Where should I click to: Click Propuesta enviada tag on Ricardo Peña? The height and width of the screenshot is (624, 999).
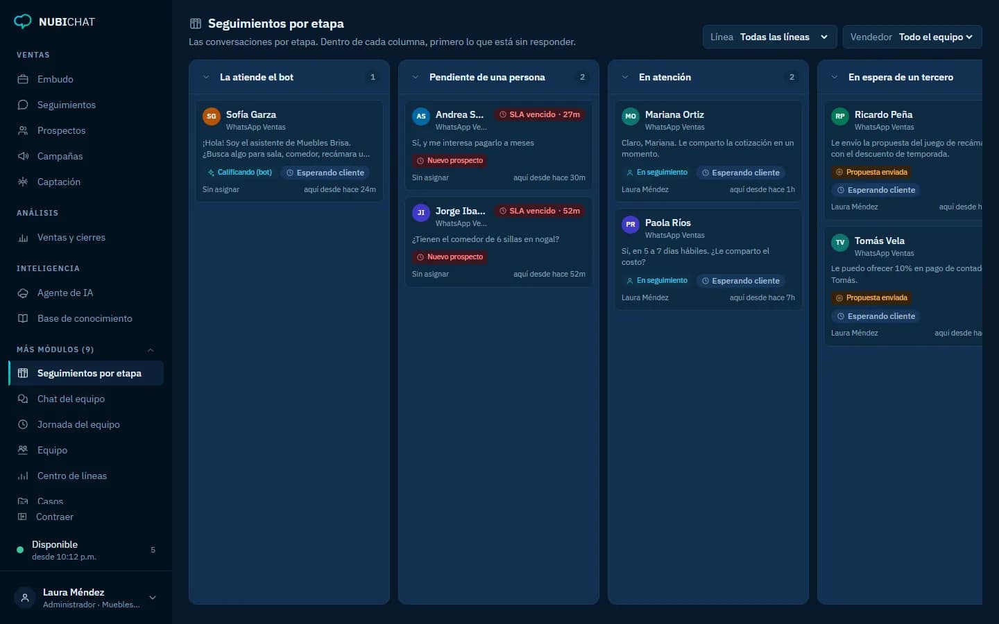click(x=872, y=172)
